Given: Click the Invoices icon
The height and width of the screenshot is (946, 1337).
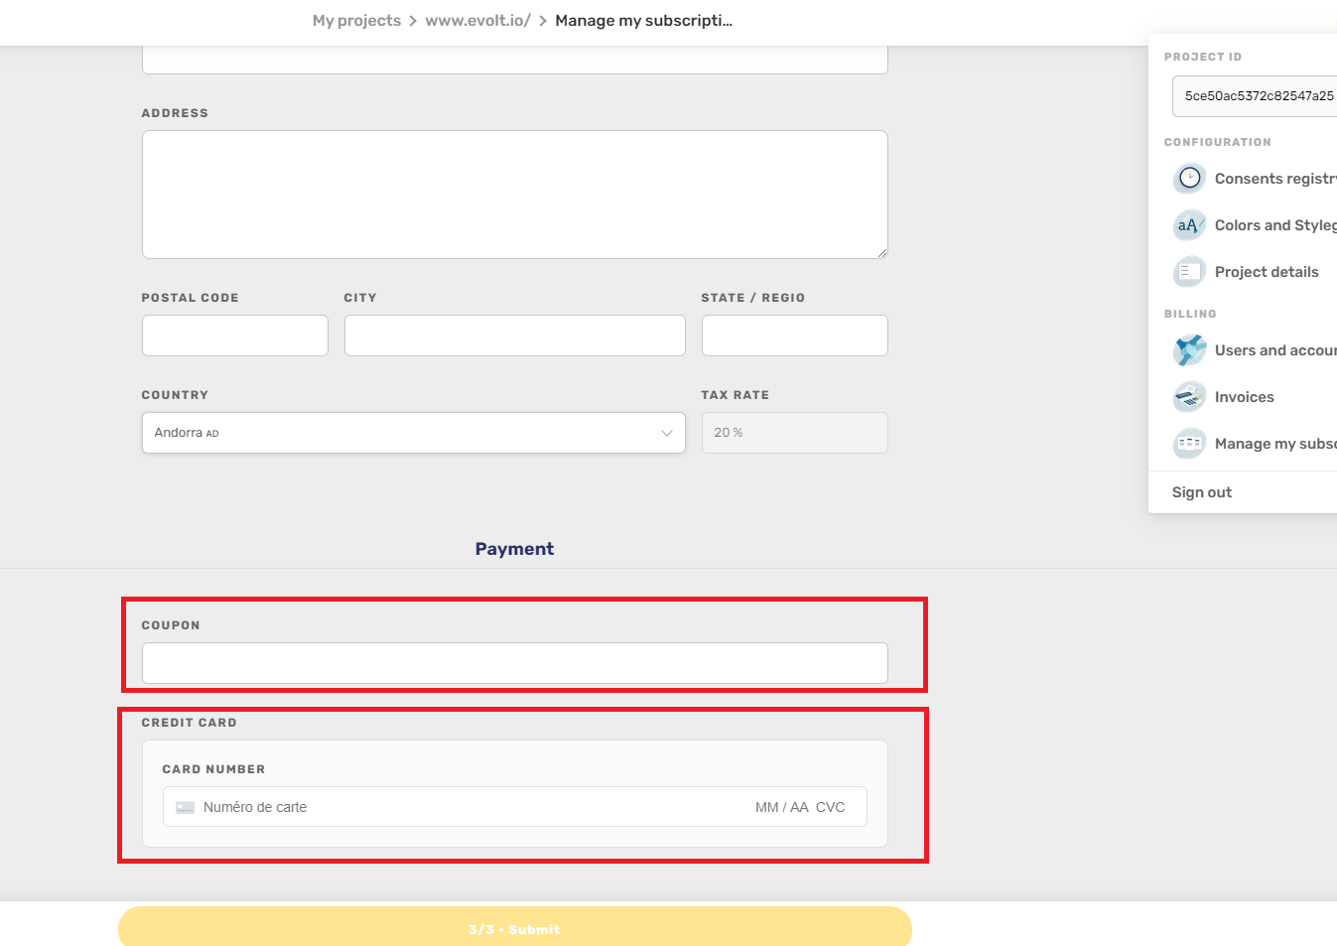Looking at the screenshot, I should click(1189, 397).
